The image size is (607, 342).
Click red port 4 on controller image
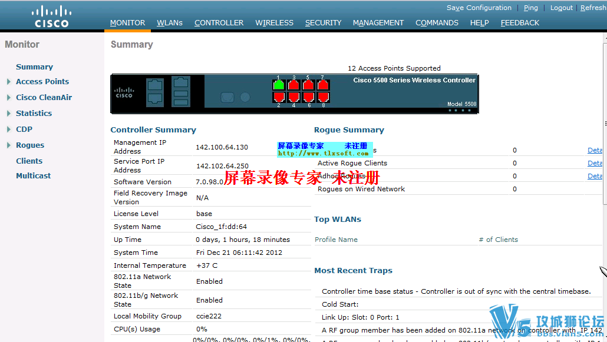(294, 97)
